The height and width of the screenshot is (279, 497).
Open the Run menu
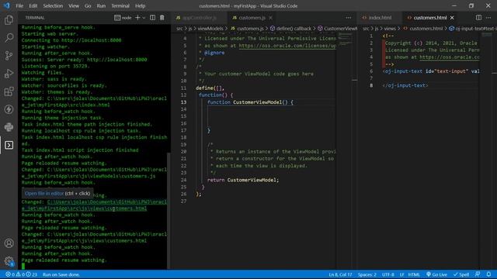[101, 5]
